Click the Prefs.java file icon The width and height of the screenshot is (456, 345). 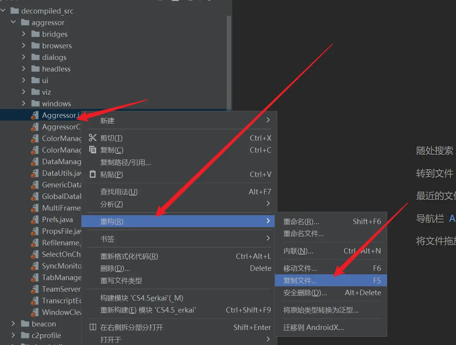pos(35,219)
